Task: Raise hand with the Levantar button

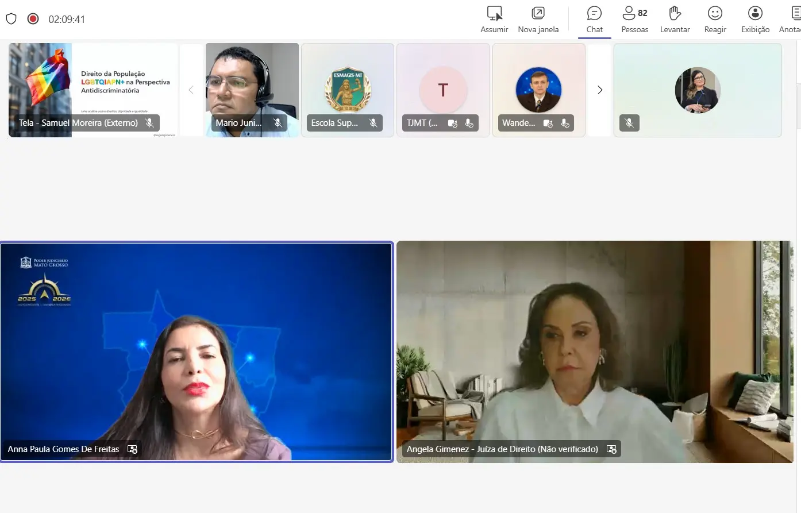Action: 675,20
